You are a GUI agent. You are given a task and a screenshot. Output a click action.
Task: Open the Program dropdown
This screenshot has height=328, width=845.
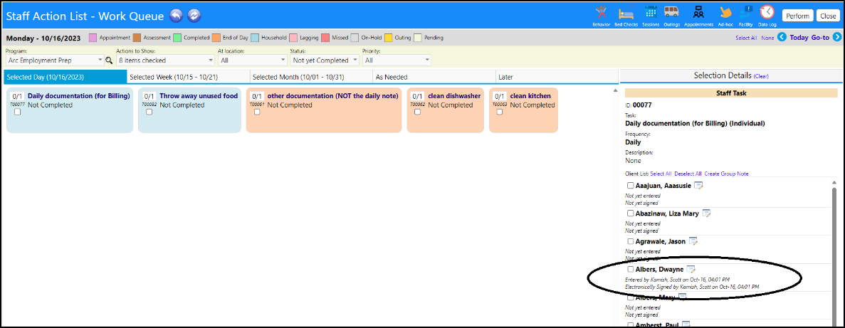[x=55, y=60]
